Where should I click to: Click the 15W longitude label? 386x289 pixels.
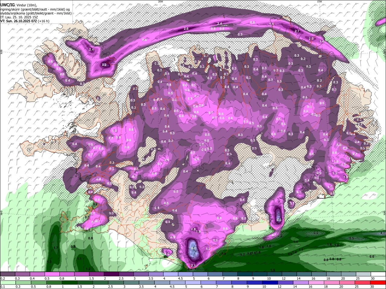pos(319,2)
